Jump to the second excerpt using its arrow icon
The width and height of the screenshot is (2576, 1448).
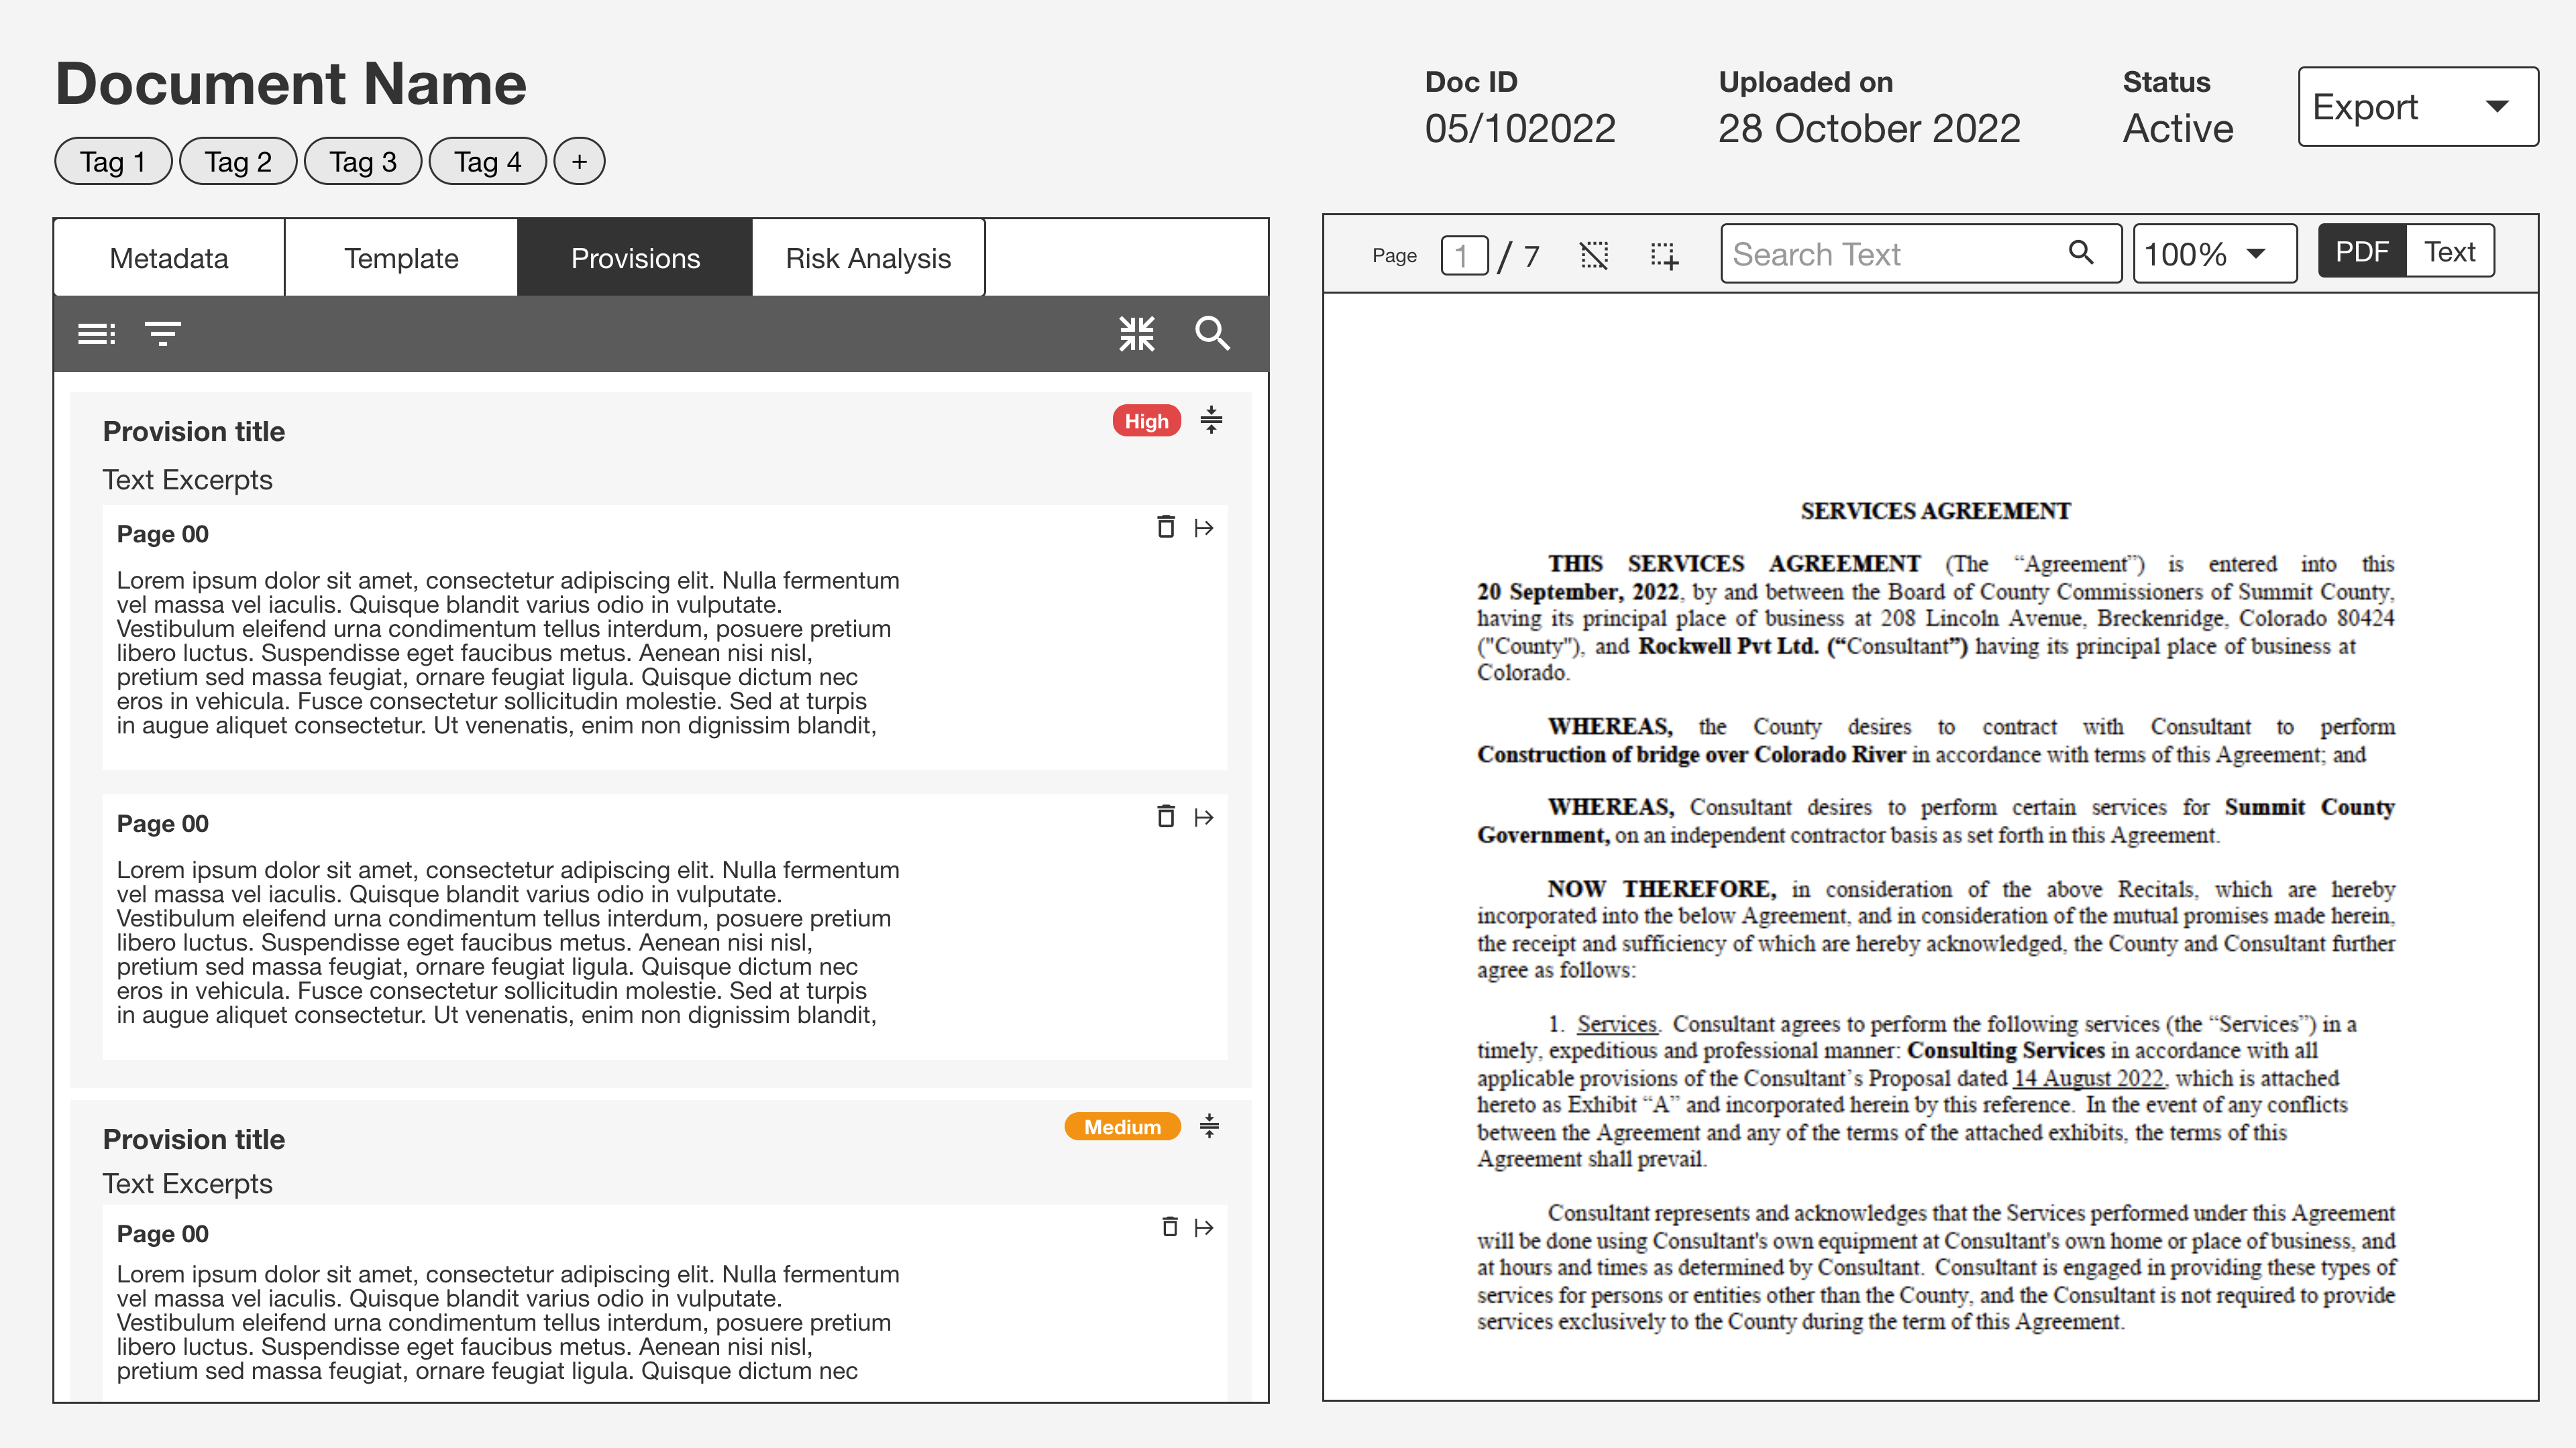coord(1204,817)
